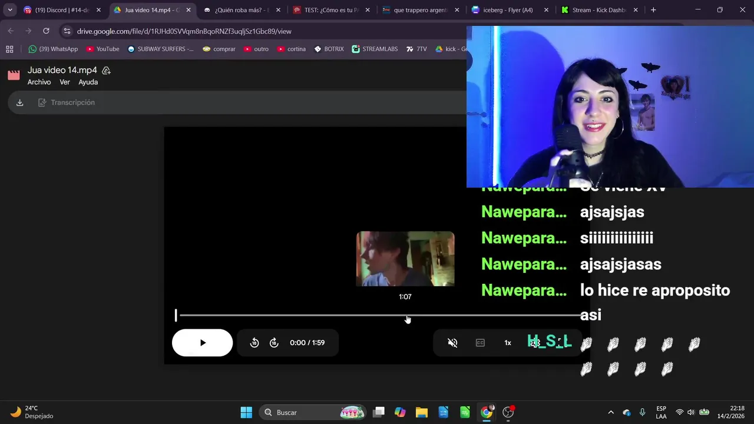This screenshot has height=424, width=754.
Task: Open a new Chrome tab
Action: pyautogui.click(x=653, y=10)
